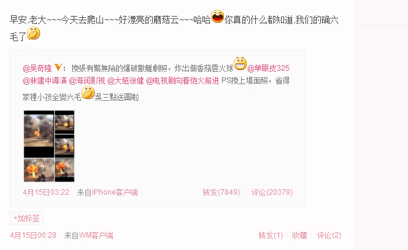Image resolution: width=408 pixels, height=250 pixels.
Task: Enlarge the explosion photo collage thumbnail
Action: pyautogui.click(x=49, y=146)
